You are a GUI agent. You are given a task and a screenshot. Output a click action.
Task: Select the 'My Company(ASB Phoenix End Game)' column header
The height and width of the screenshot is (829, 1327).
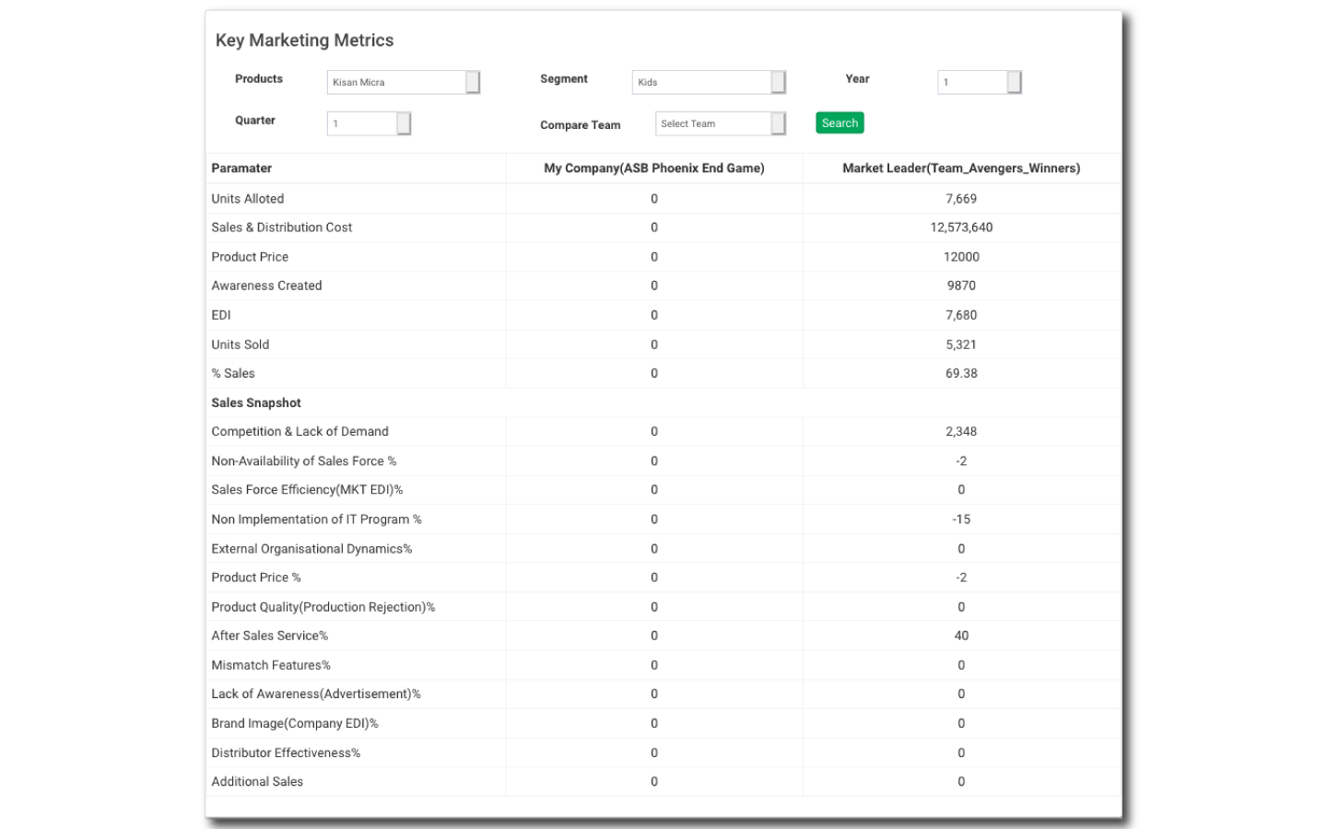click(x=654, y=168)
